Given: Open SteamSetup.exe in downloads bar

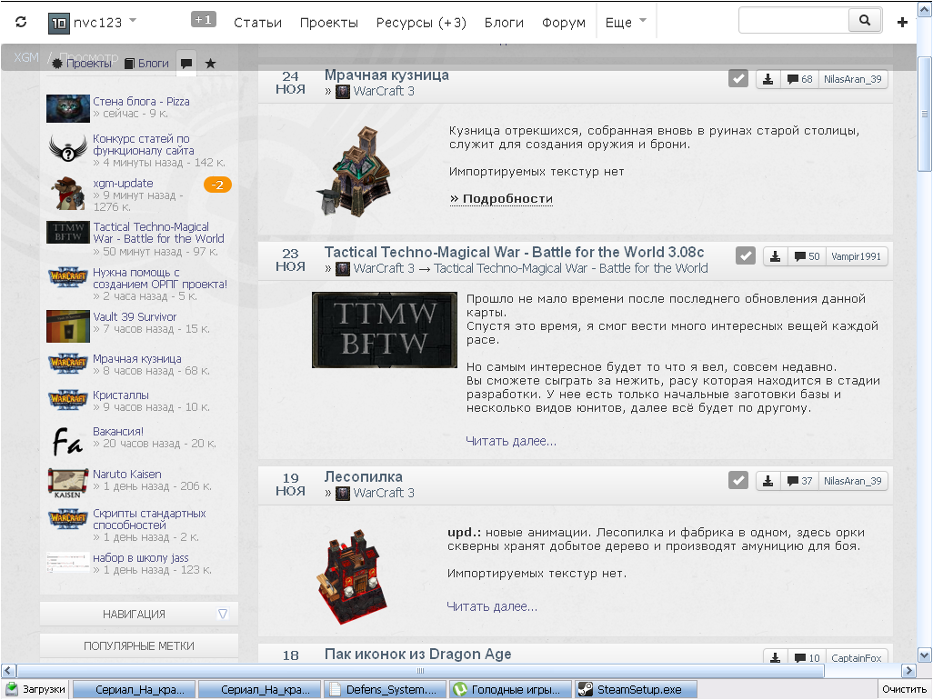Looking at the screenshot, I should 636,689.
